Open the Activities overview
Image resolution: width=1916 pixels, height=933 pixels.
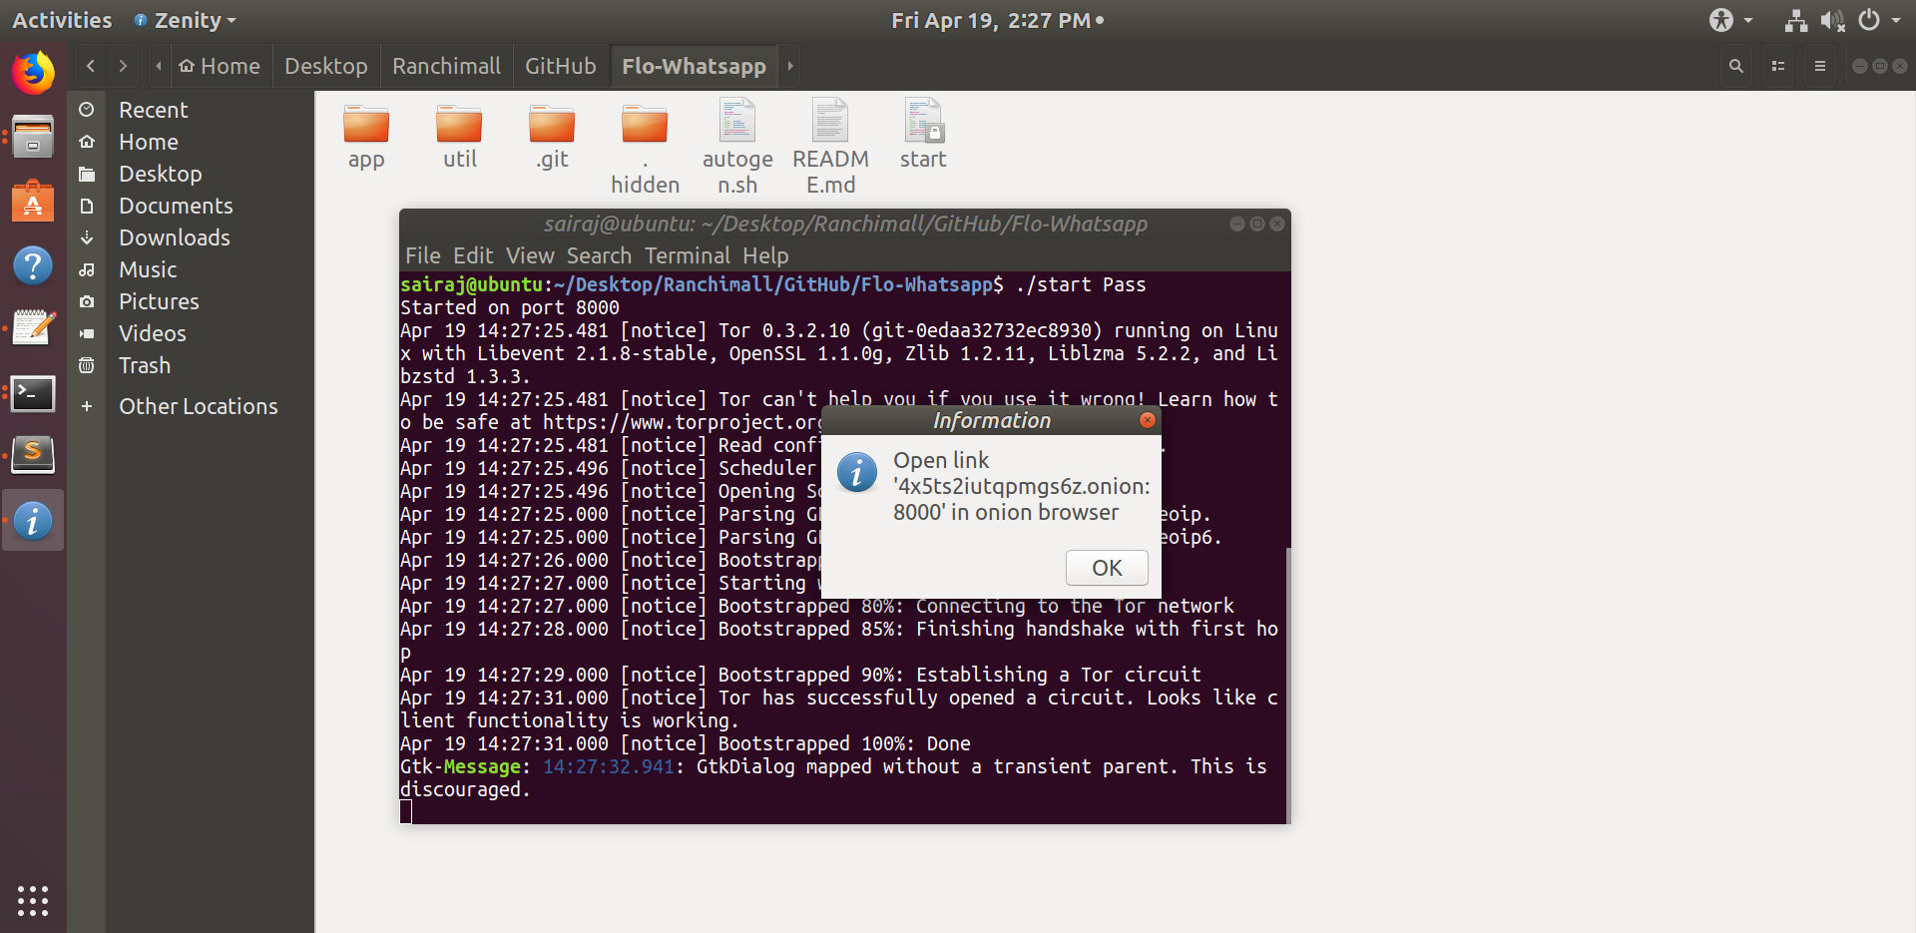pos(61,19)
